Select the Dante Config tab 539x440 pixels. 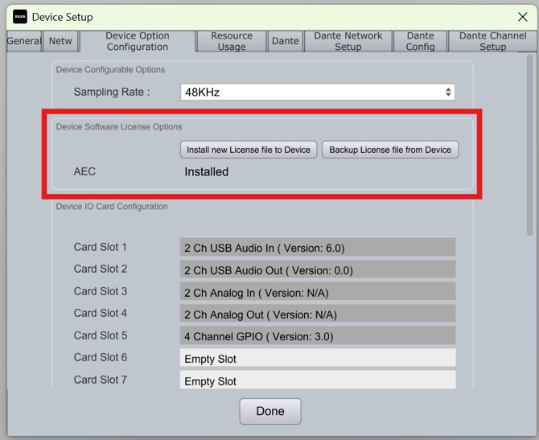(420, 41)
